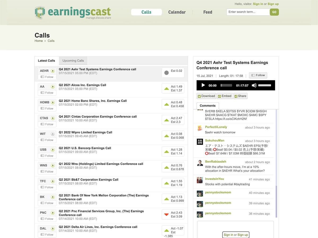Toggle Follow for USB
Screen dimensions: 318x238
47,156
